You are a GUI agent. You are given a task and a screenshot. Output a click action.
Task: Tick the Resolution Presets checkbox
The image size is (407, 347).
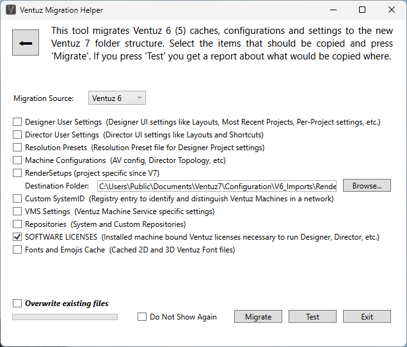pyautogui.click(x=17, y=148)
